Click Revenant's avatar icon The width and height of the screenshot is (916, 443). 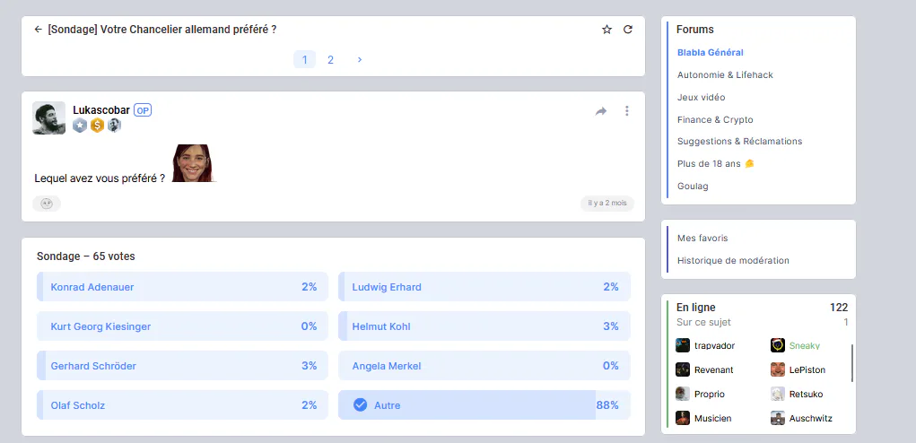(683, 369)
